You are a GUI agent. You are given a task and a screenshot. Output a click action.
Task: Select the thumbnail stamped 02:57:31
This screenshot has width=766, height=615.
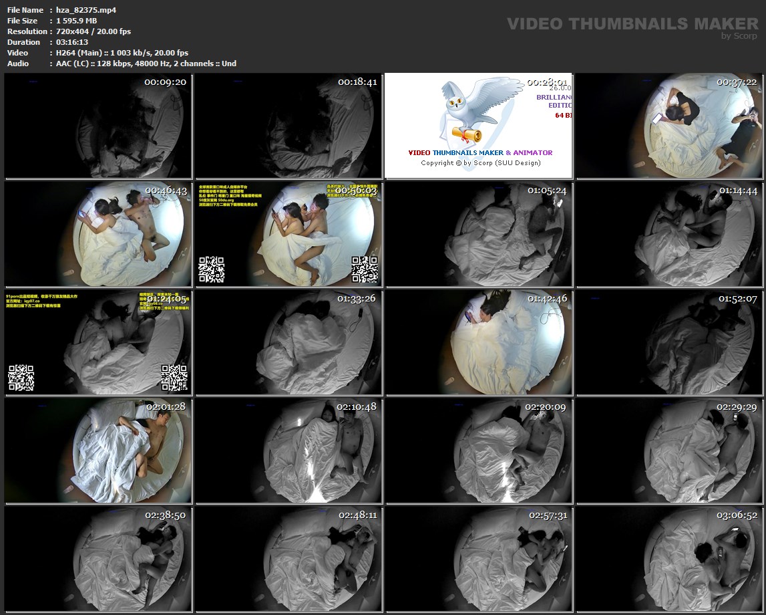(479, 559)
